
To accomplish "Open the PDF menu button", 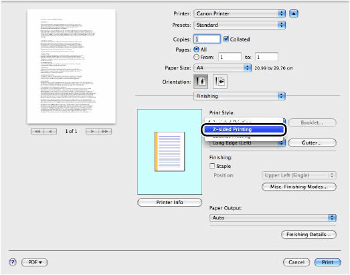I will point(35,262).
